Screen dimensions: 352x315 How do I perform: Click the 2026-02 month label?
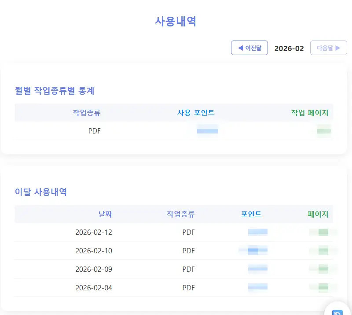pos(289,48)
